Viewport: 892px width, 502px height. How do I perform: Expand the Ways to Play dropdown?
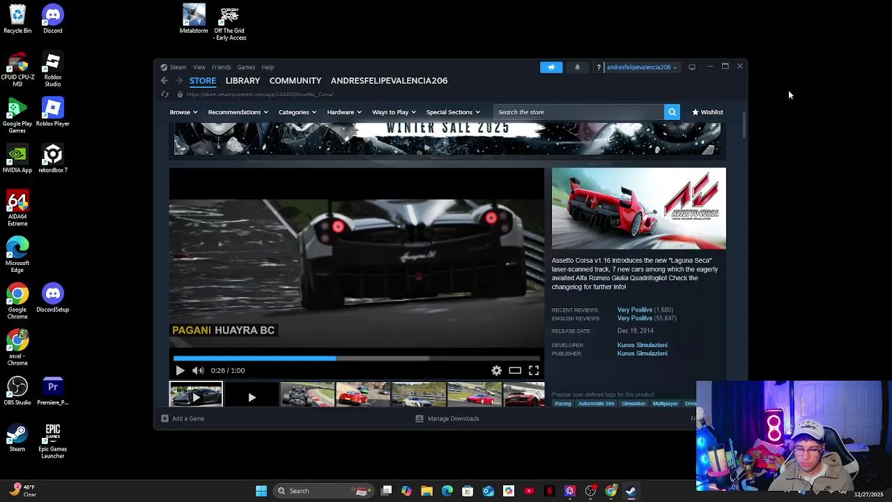pyautogui.click(x=394, y=112)
